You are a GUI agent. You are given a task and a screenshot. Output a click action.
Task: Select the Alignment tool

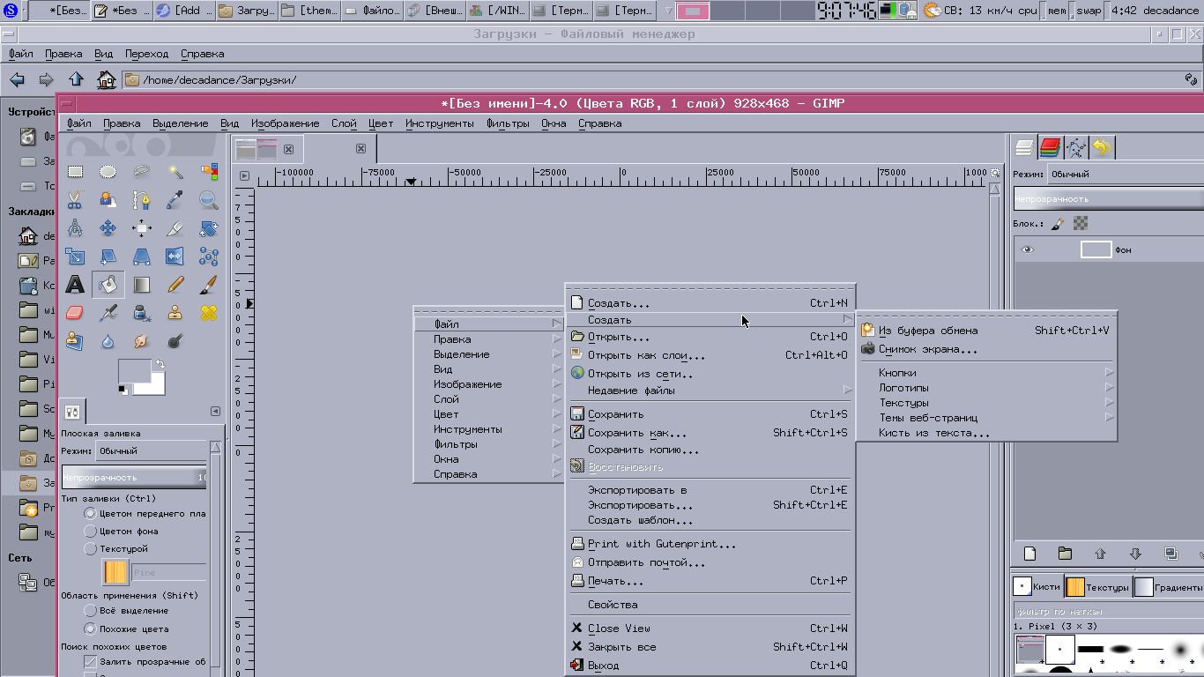(x=142, y=228)
